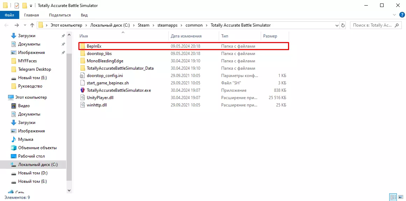Open the MYFFaces folder in sidebar
Screen dimensions: 406x201
pyautogui.click(x=27, y=61)
